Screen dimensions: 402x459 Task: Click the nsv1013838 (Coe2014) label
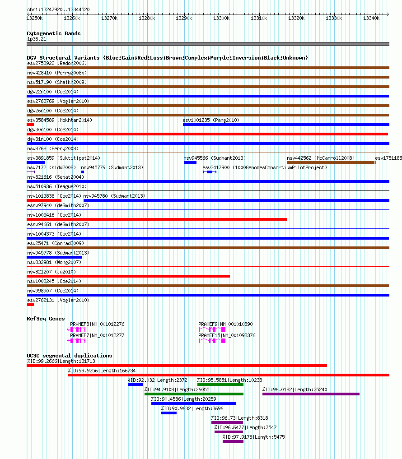54,196
